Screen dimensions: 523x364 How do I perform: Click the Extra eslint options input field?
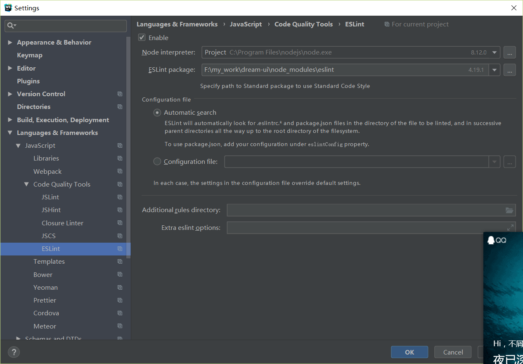[365, 227]
